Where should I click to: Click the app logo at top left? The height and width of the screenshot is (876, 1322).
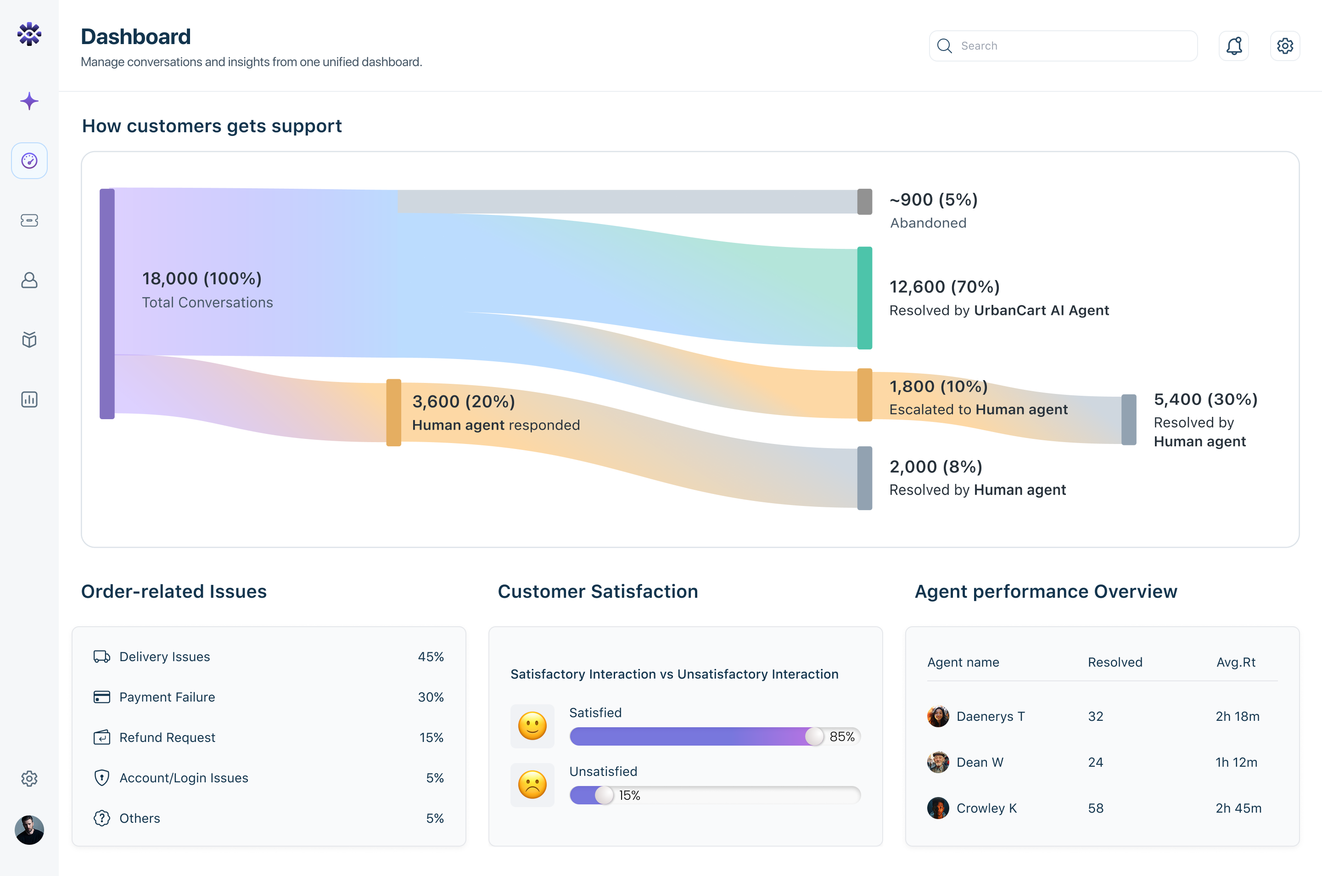pyautogui.click(x=29, y=34)
